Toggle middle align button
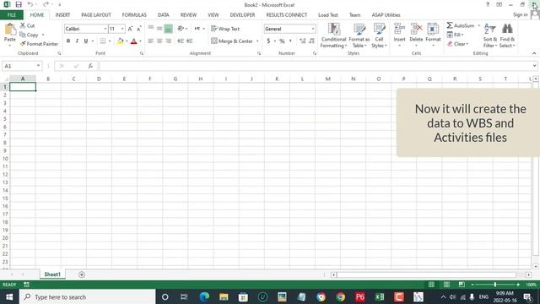 coord(159,29)
